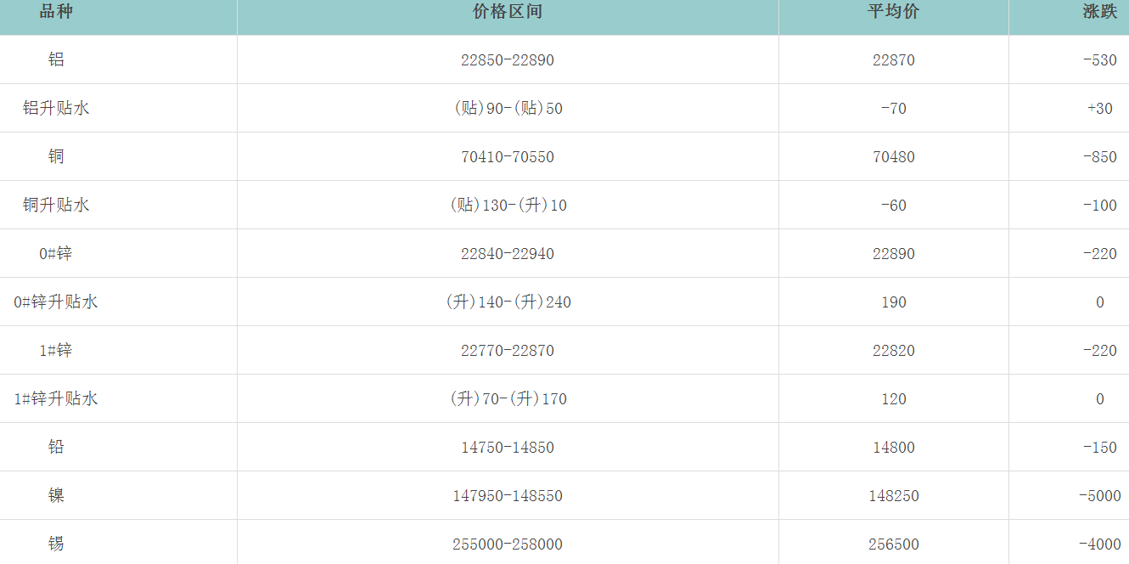Select the 铝 row name cell

(x=56, y=60)
